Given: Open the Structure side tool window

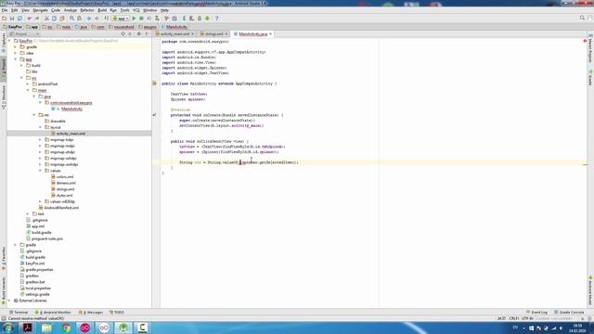Looking at the screenshot, I should pos(4,97).
